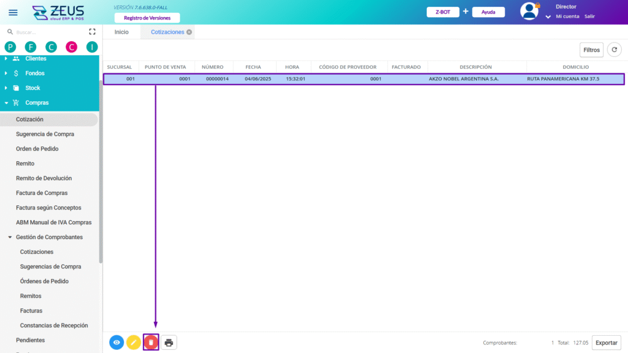Open Factura de Compras

42,193
